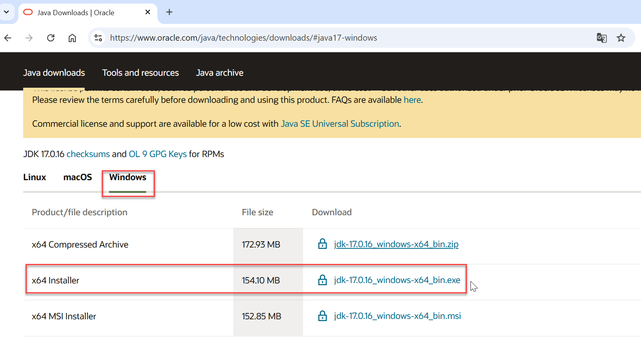
Task: Bookmark this page with the star
Action: (x=621, y=38)
